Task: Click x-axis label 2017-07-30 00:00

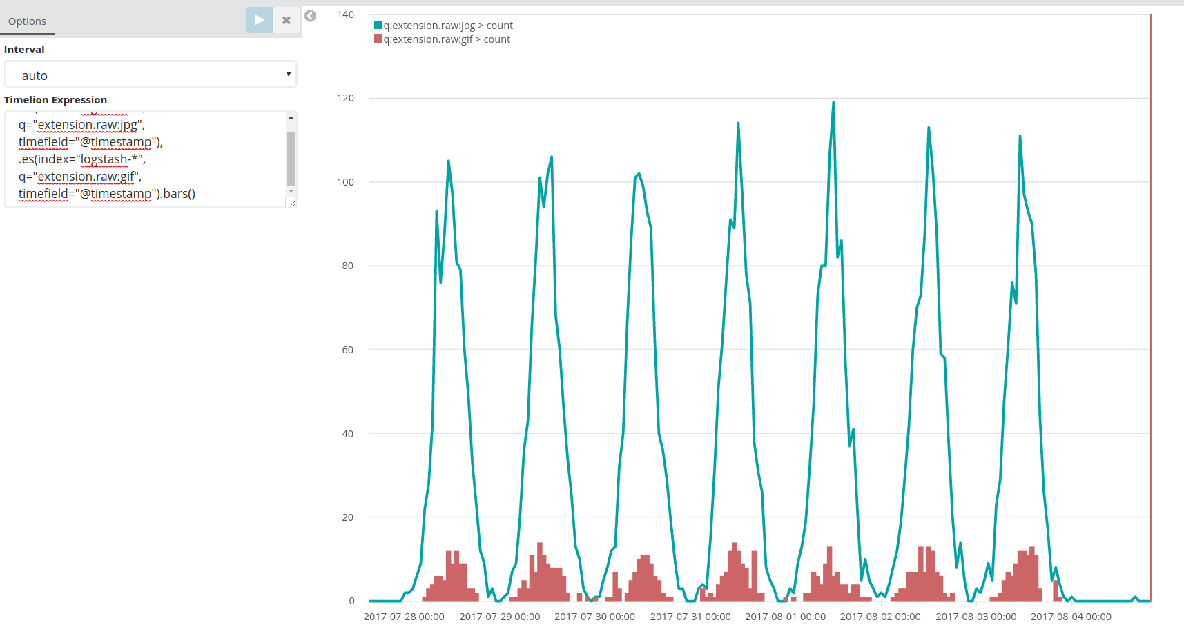Action: [595, 617]
